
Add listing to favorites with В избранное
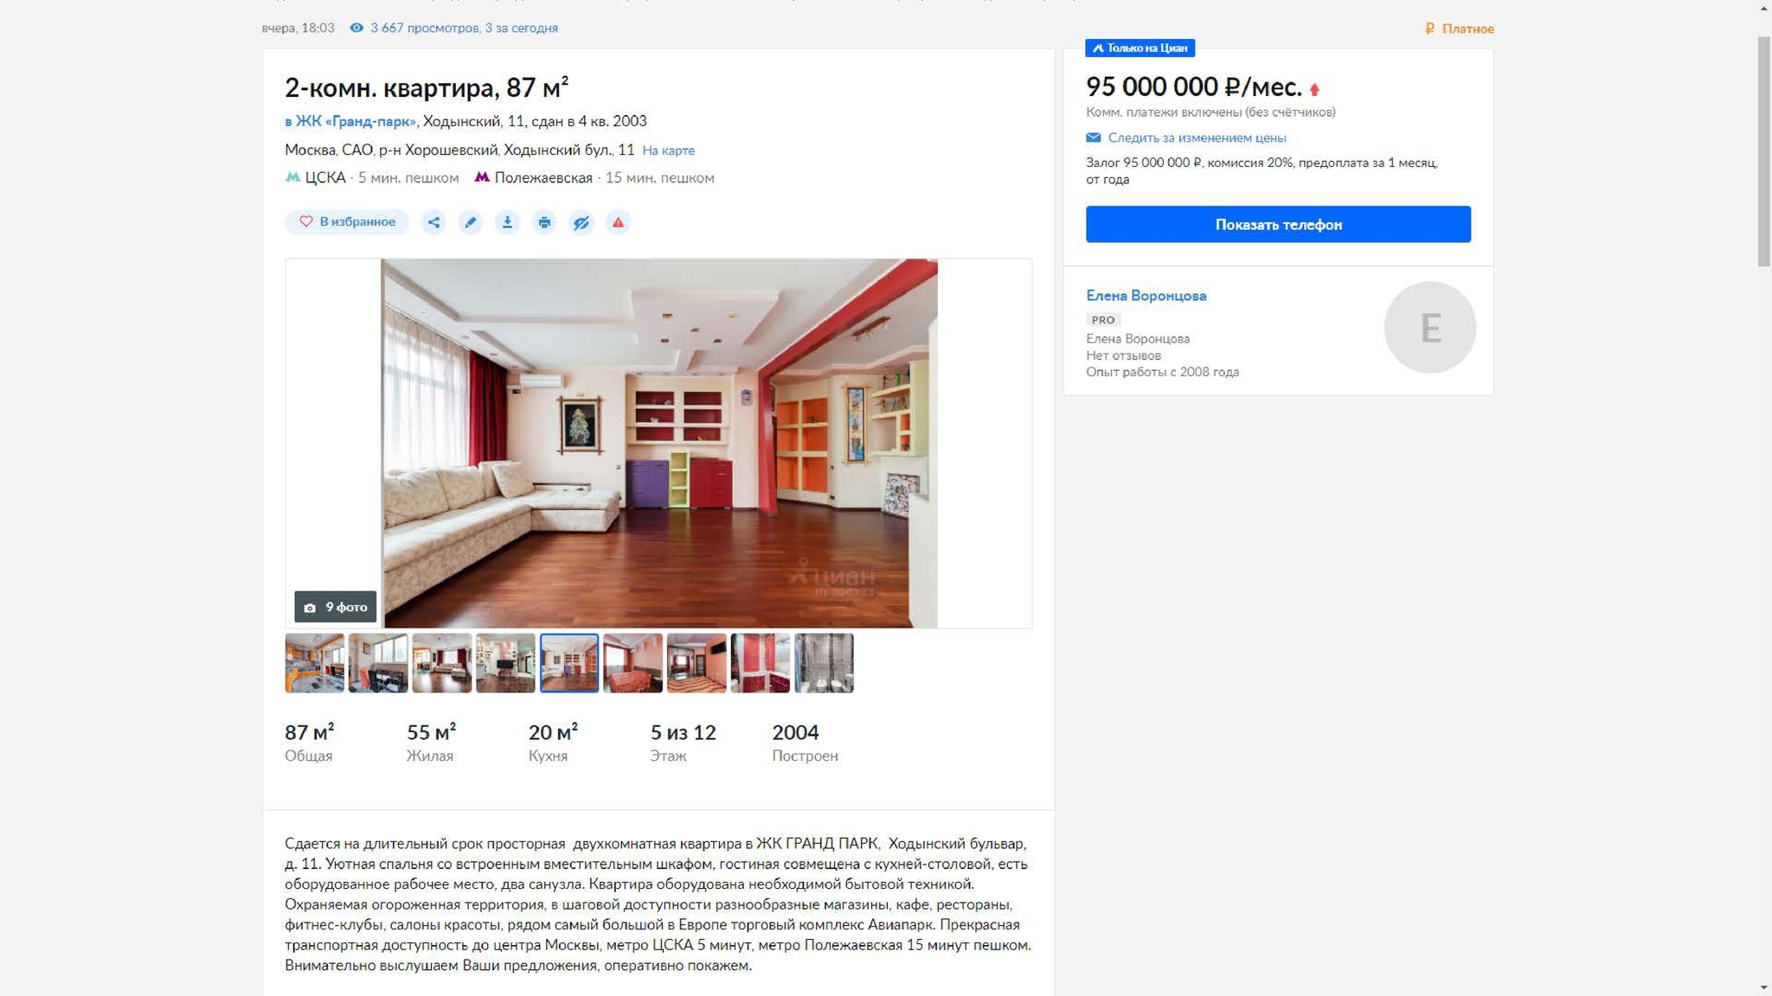click(347, 222)
